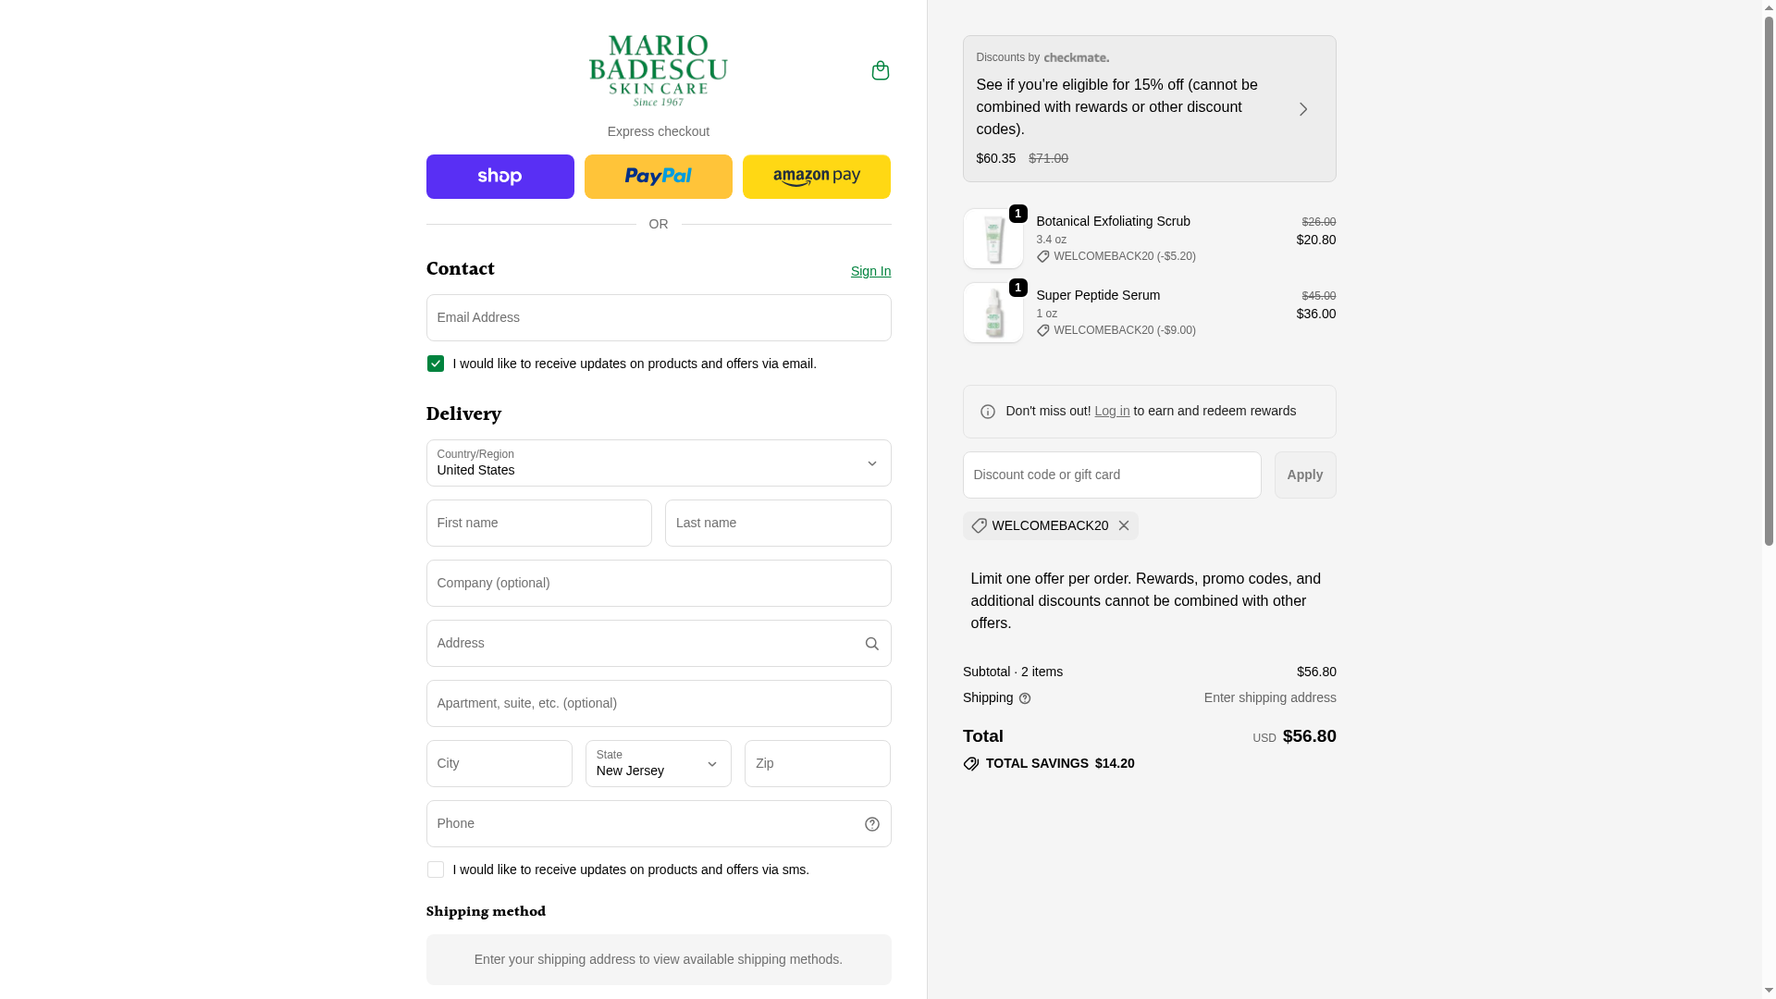The height and width of the screenshot is (999, 1776).
Task: Open the Country/Region dropdown
Action: [658, 462]
